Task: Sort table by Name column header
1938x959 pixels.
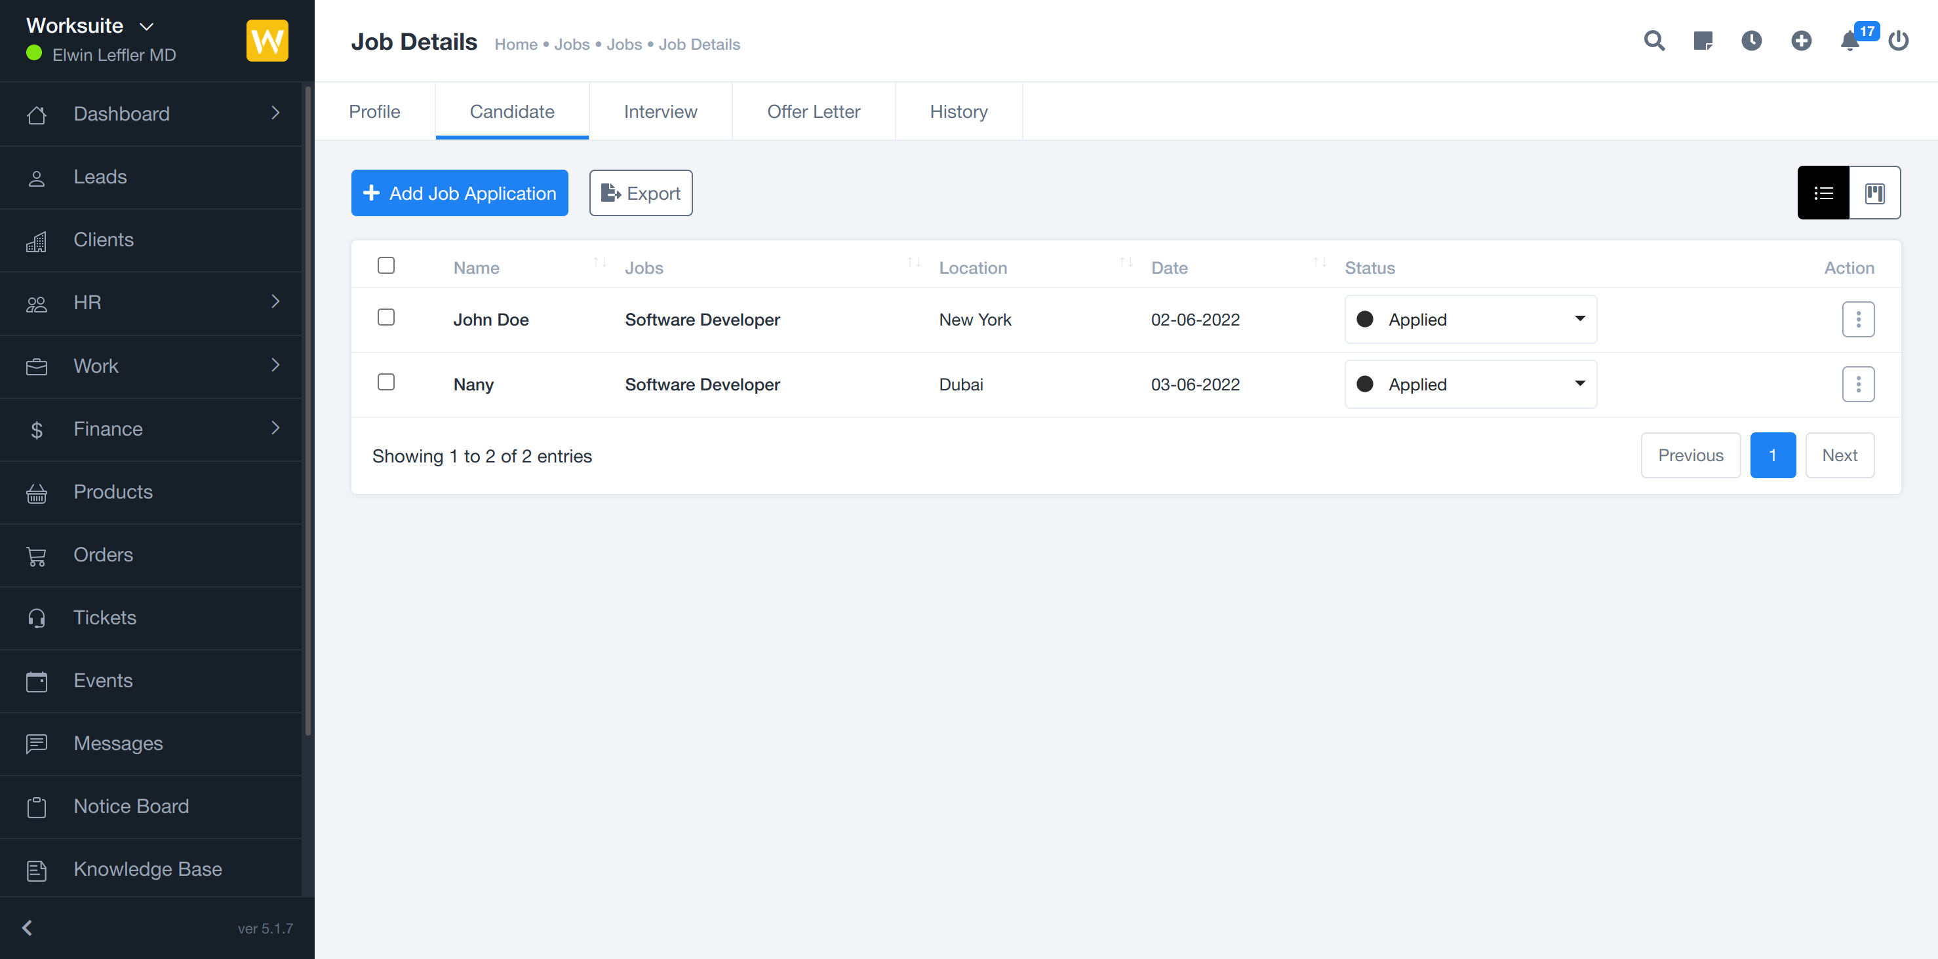Action: pos(477,267)
